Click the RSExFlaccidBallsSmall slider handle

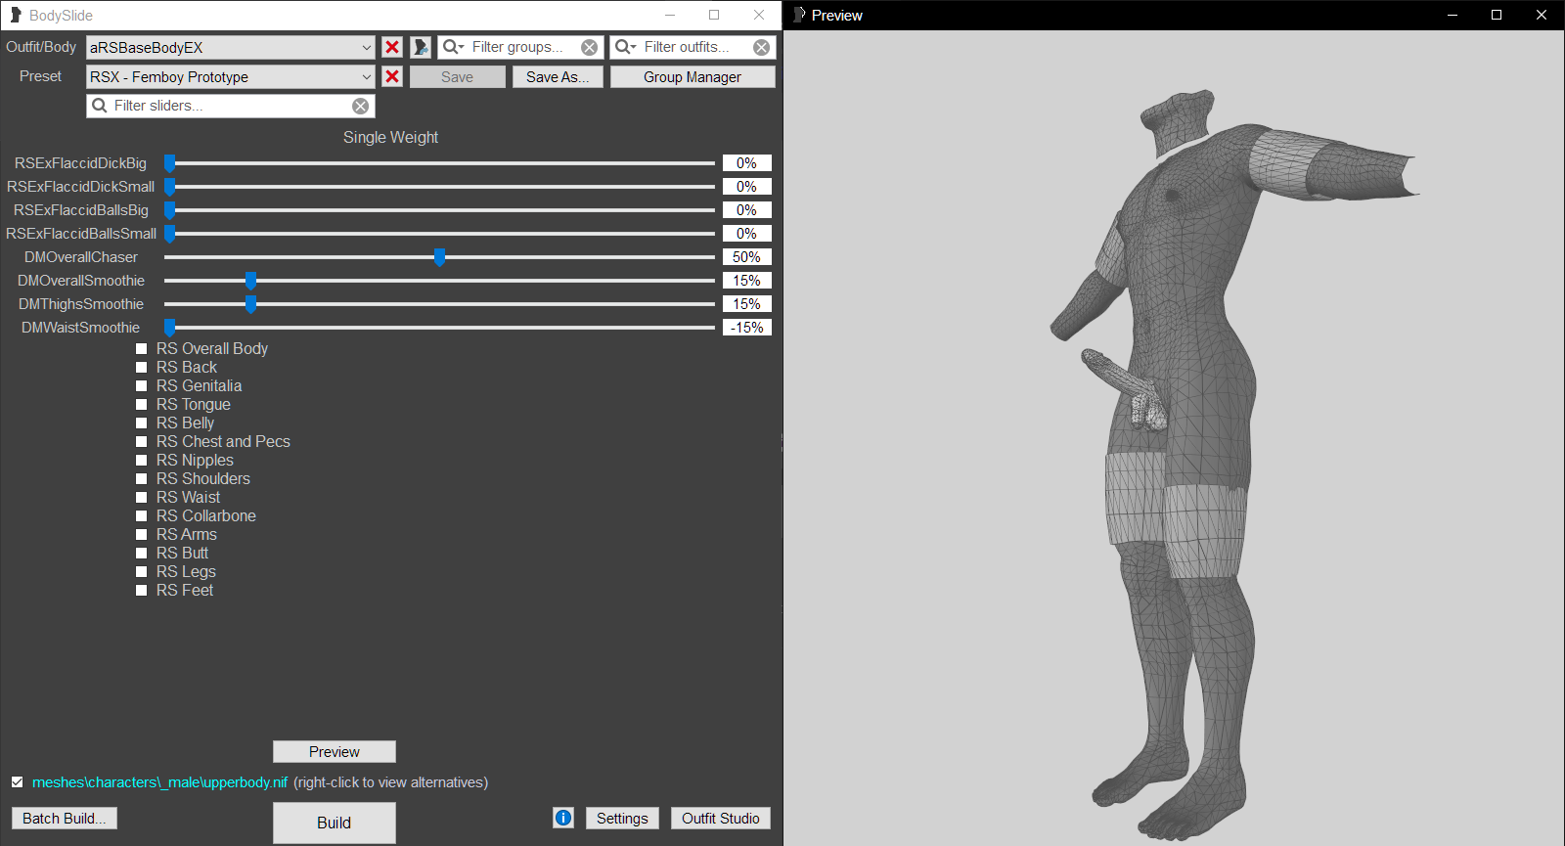pyautogui.click(x=169, y=234)
